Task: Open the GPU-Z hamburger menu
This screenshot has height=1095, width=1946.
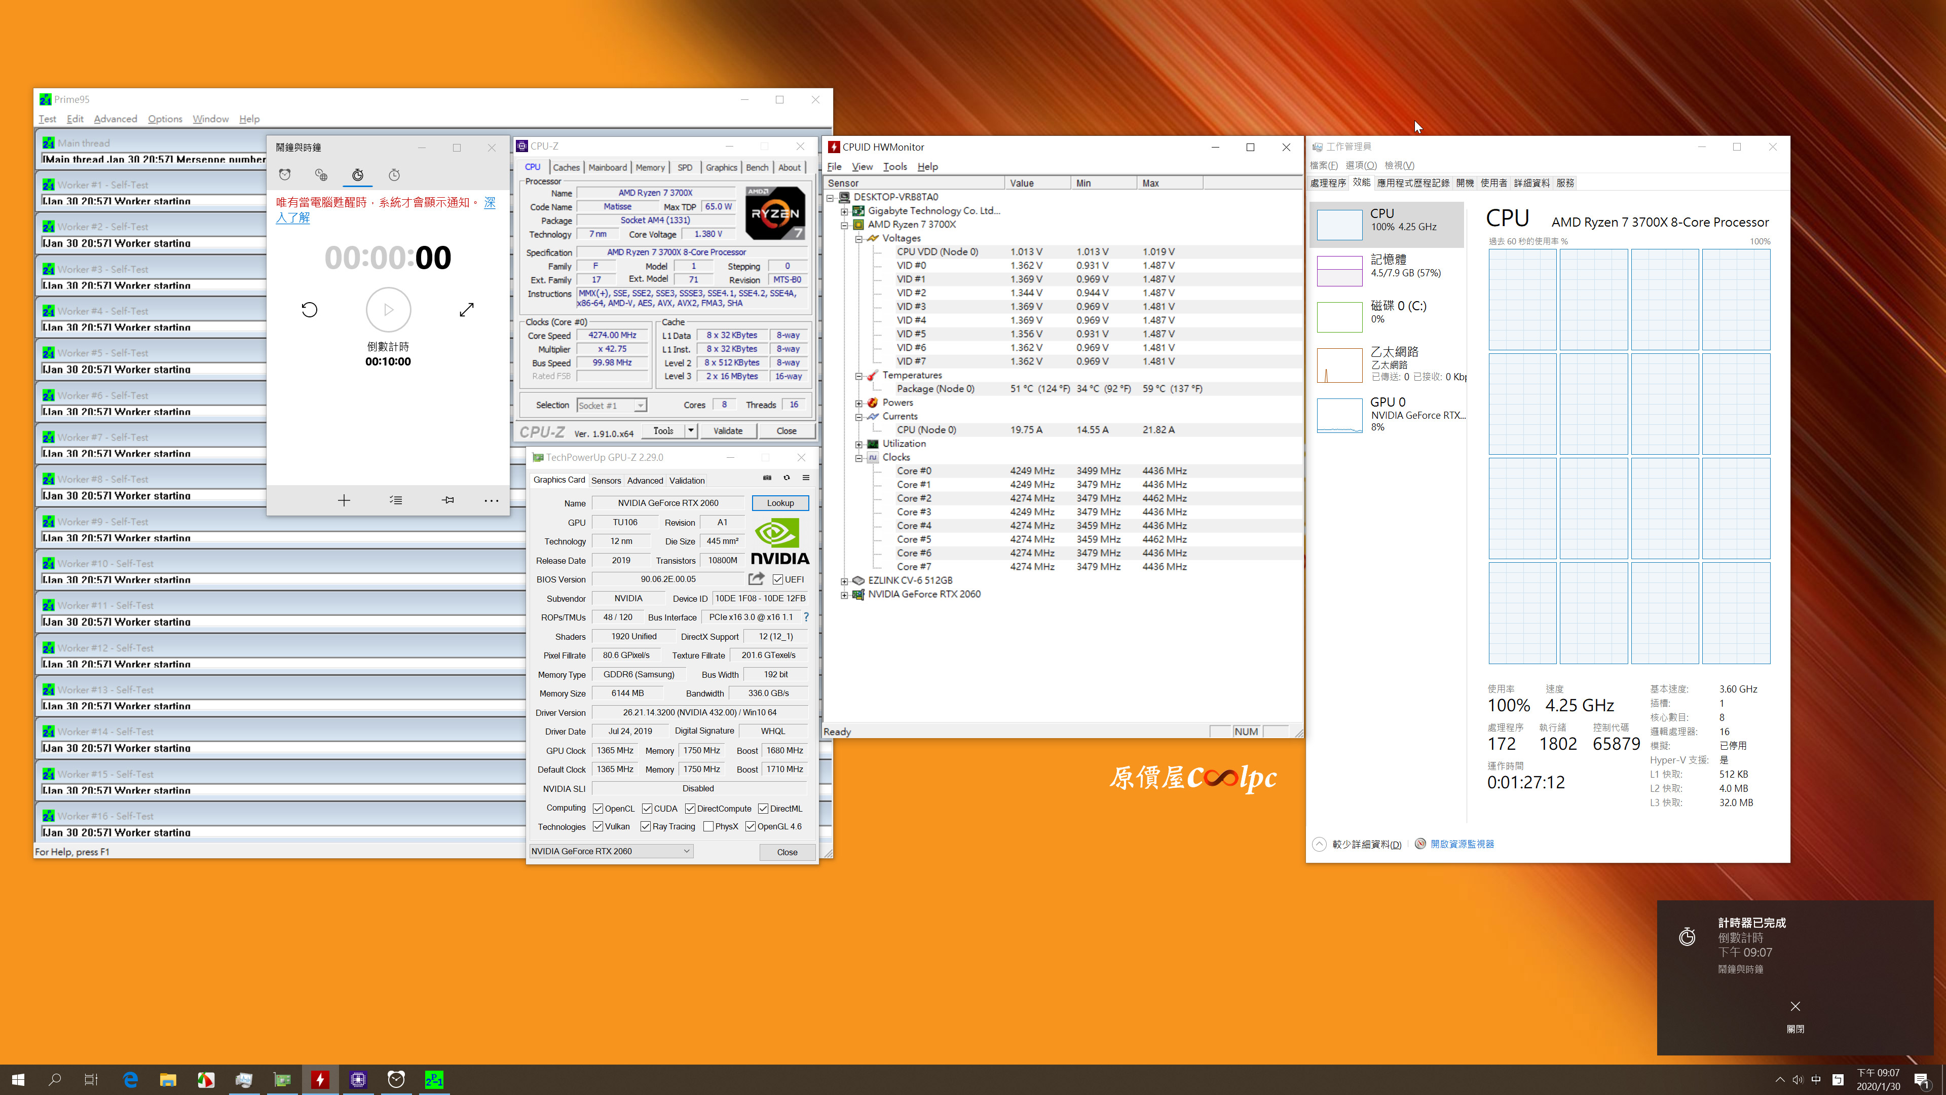Action: (806, 478)
